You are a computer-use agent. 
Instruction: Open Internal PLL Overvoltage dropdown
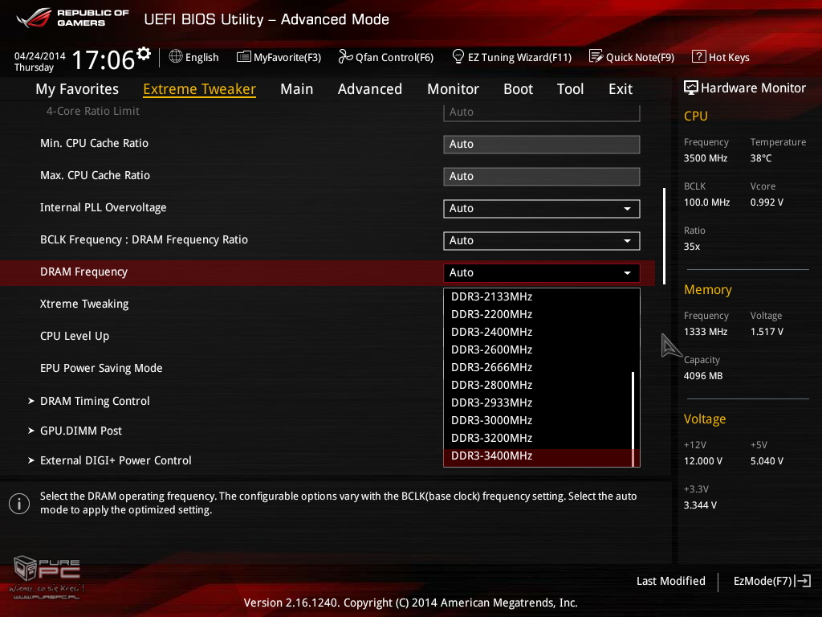coord(541,209)
